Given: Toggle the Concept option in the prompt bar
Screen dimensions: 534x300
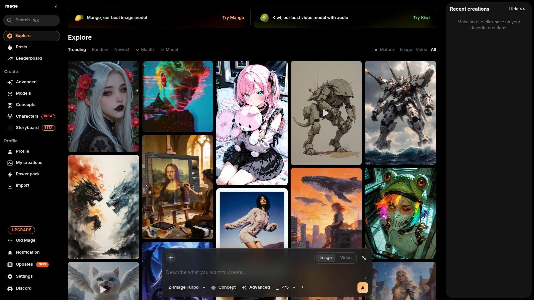Looking at the screenshot, I should (x=223, y=287).
